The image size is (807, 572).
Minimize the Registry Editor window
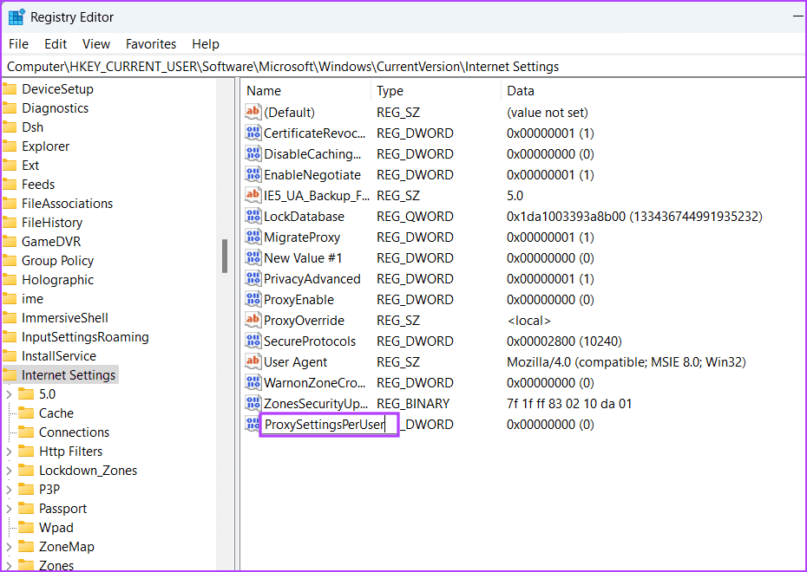tap(797, 17)
